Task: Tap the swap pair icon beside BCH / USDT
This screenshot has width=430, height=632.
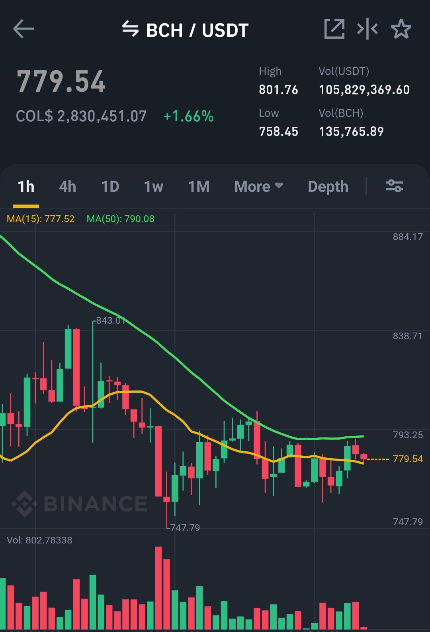Action: pos(130,29)
